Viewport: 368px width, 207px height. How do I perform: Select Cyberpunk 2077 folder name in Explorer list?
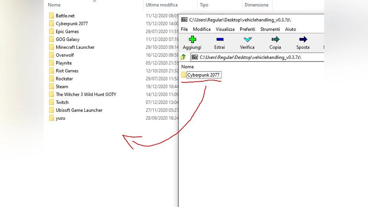[x=72, y=24]
